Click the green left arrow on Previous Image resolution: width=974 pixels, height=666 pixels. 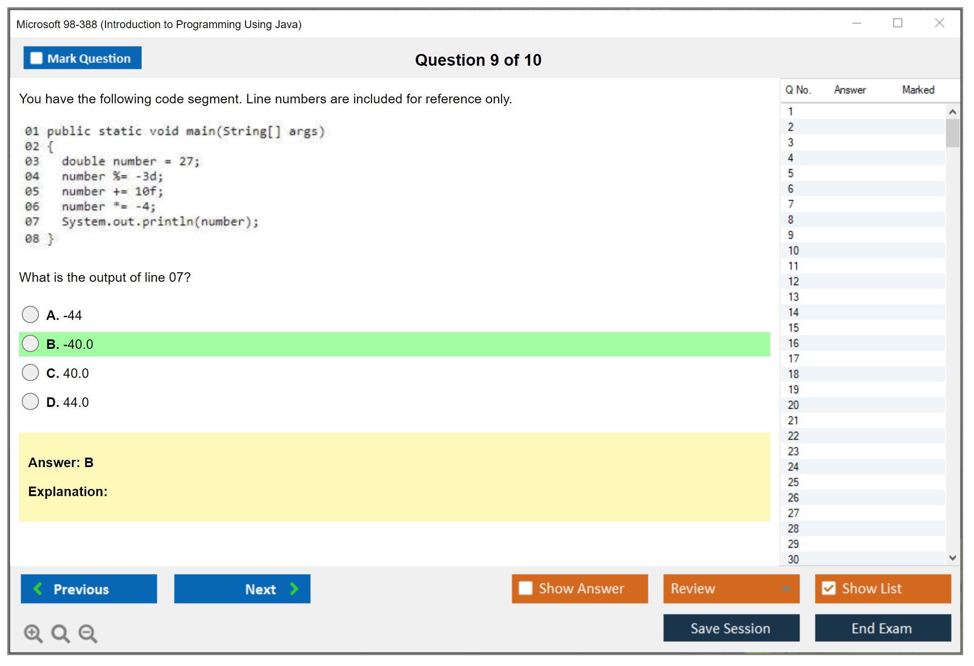[38, 589]
